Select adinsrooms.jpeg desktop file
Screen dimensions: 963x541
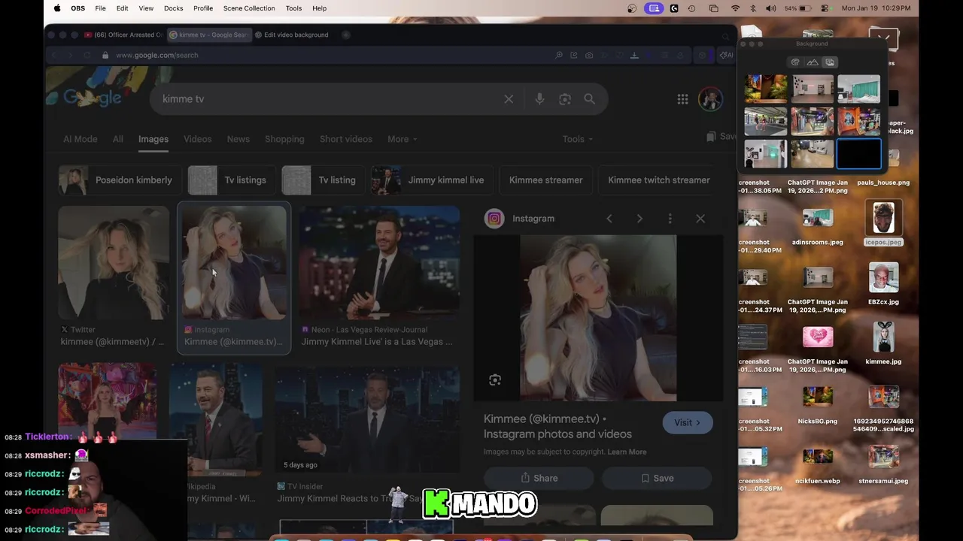click(x=818, y=225)
